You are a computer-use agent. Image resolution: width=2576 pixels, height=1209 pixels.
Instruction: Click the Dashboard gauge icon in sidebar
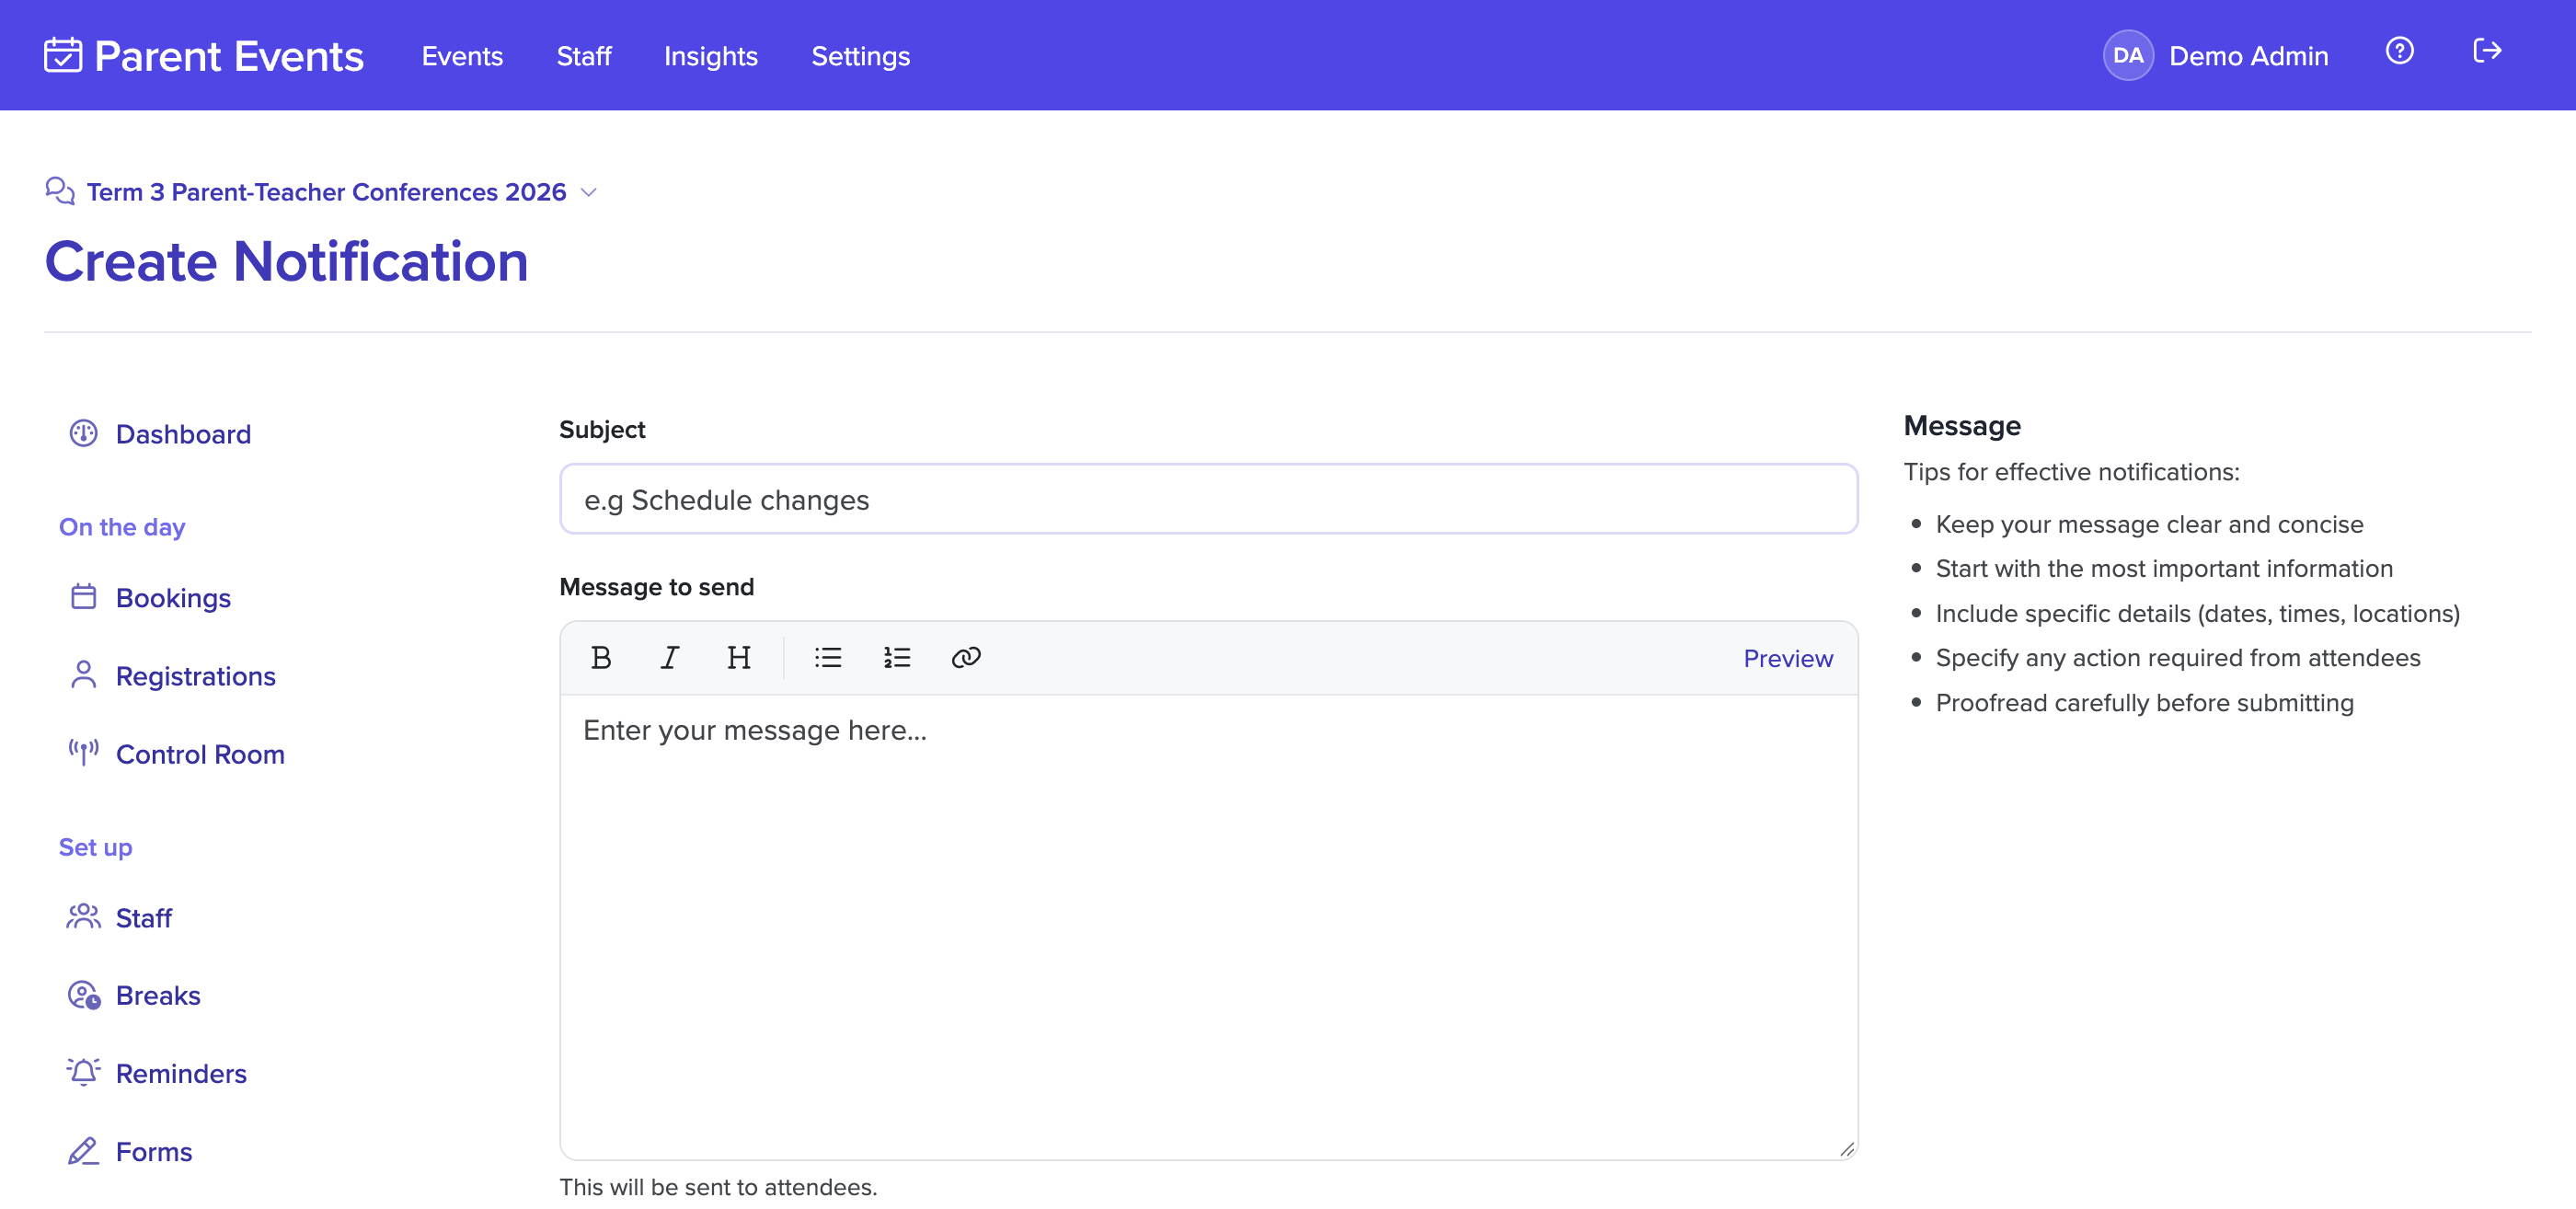tap(83, 433)
